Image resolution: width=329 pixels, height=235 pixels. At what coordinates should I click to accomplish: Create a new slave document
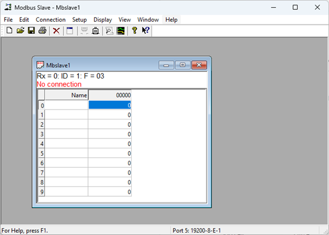pos(9,31)
